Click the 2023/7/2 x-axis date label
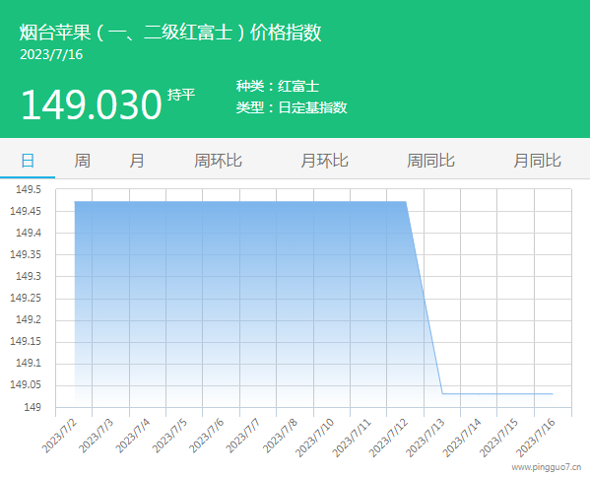Viewport: 590px width, 477px height. (59, 436)
